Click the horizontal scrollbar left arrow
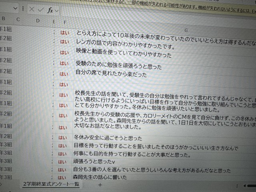This screenshot has width=256, height=192. [x=244, y=186]
